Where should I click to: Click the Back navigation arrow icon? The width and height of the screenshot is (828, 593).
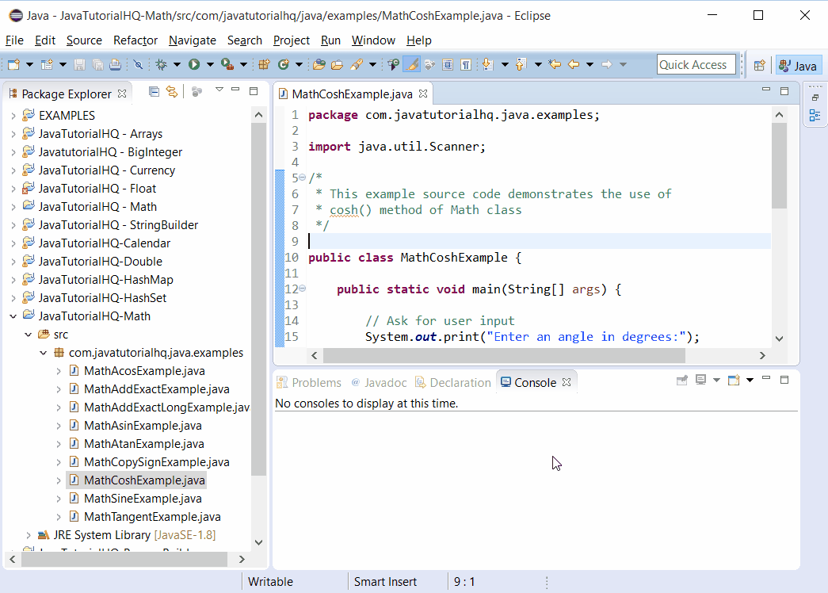574,64
